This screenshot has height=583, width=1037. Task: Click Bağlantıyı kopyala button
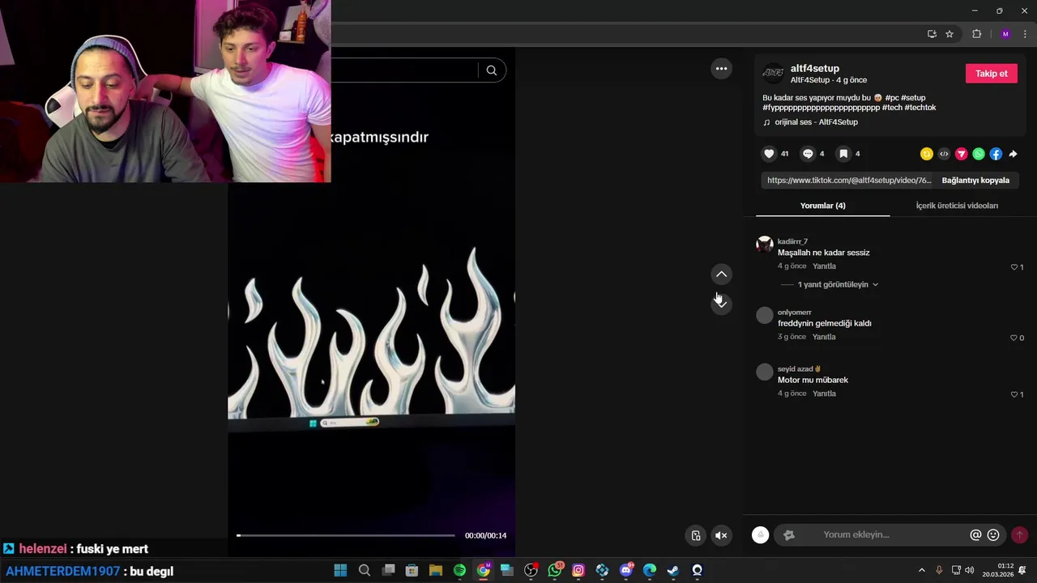coord(975,181)
